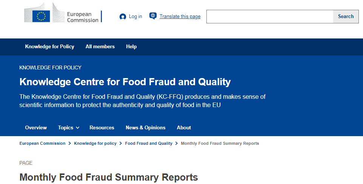Navigate to Food Fraud and Quality breadcrumb

[149, 144]
